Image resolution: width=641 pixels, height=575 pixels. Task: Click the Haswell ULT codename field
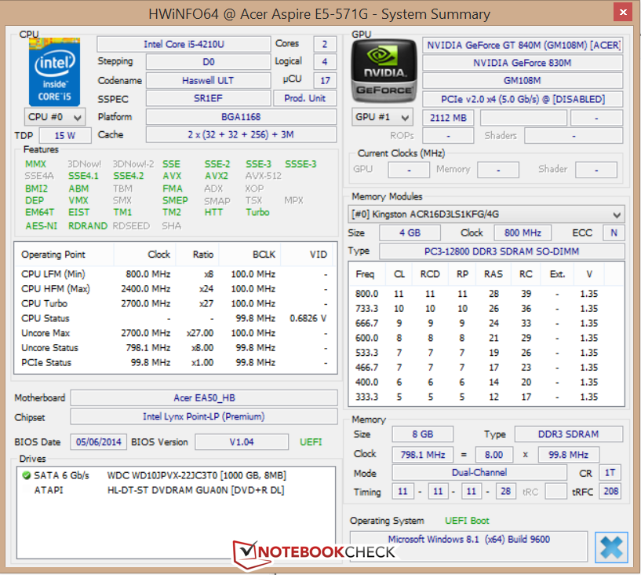208,81
